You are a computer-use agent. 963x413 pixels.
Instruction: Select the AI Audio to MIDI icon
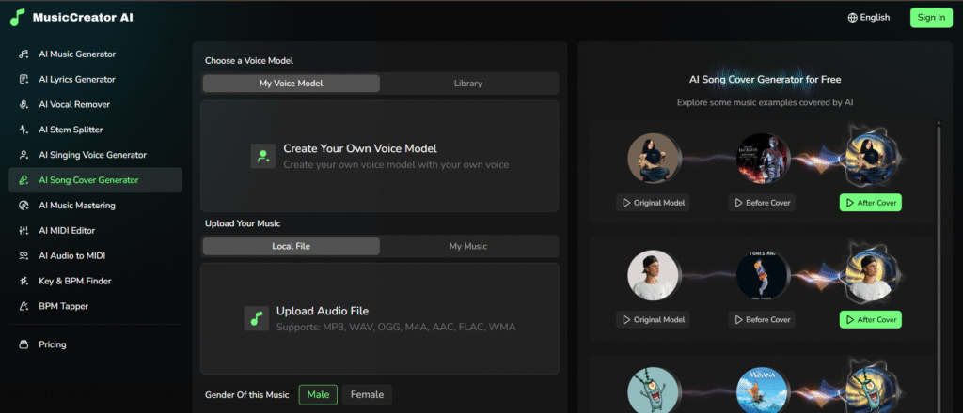click(24, 255)
